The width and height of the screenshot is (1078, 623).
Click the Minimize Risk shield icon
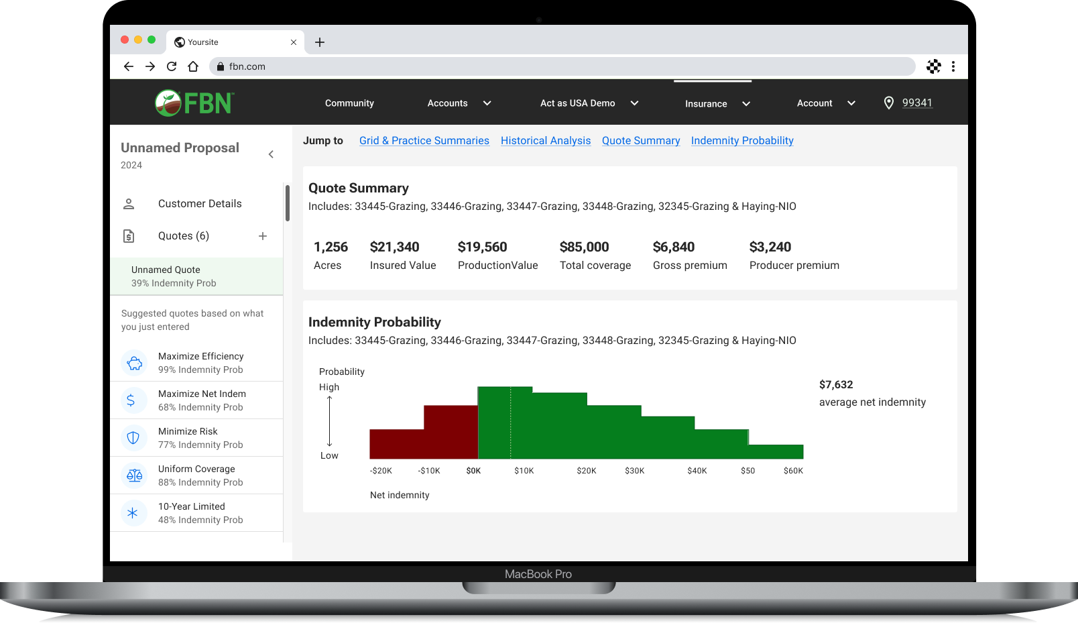point(134,438)
